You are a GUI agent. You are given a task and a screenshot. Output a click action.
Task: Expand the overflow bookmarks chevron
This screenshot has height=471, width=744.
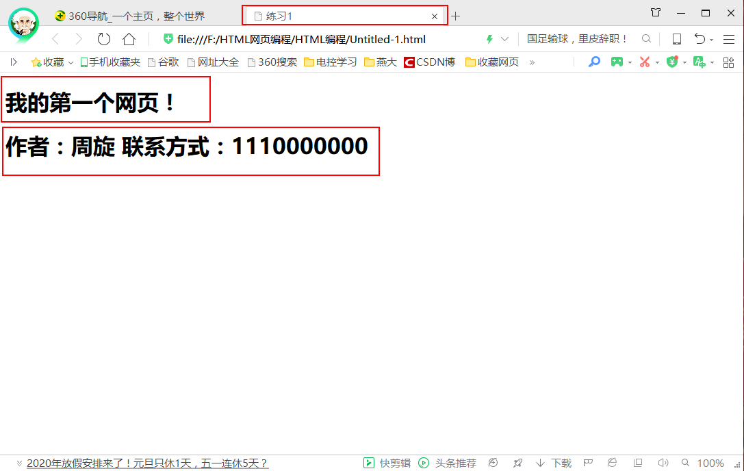[532, 62]
